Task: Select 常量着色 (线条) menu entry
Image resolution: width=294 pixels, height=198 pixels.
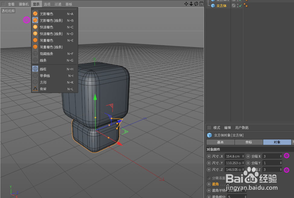Action: tap(55, 47)
